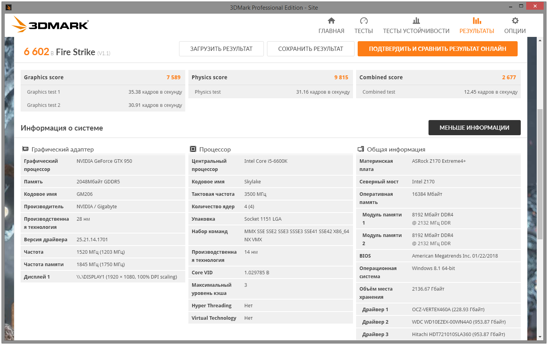Click the GM206 code name value
The height and width of the screenshot is (345, 548).
[84, 194]
